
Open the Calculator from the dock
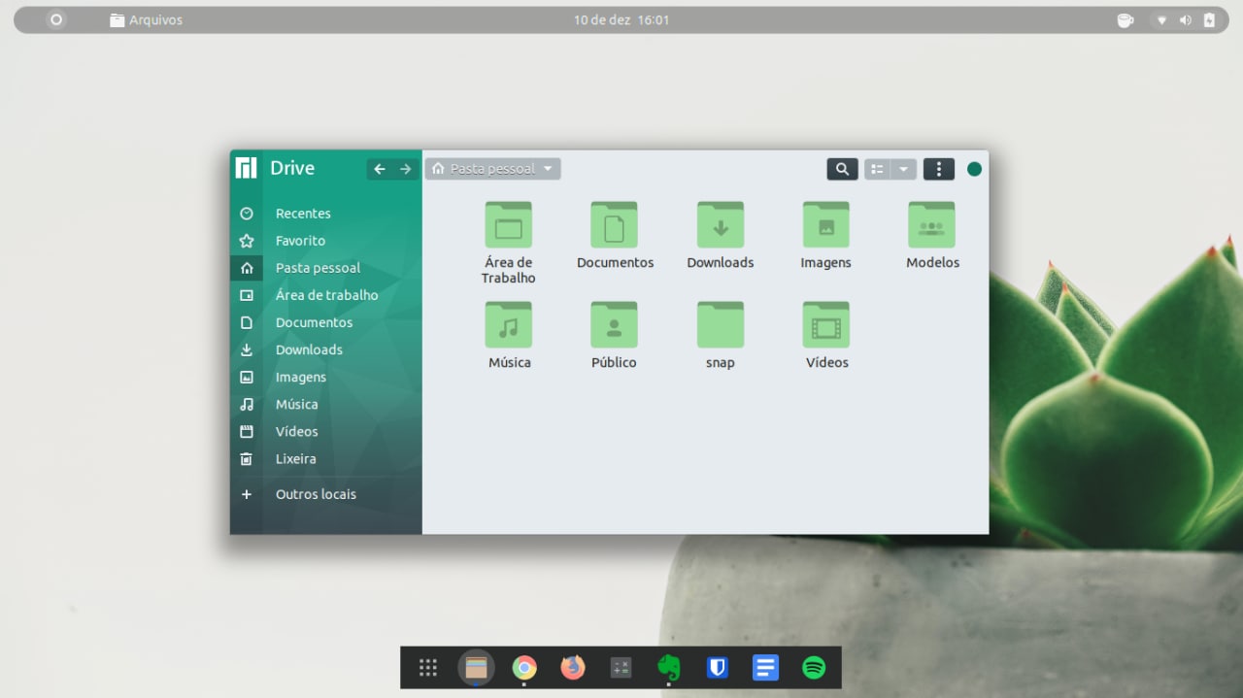pos(621,667)
